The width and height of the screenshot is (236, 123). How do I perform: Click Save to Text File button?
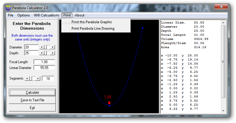[x=32, y=100]
